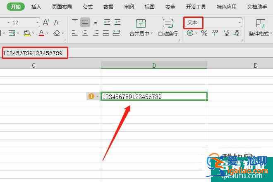The image size is (273, 182).
Task: Decrease font size with A- icon
Action: pyautogui.click(x=57, y=22)
